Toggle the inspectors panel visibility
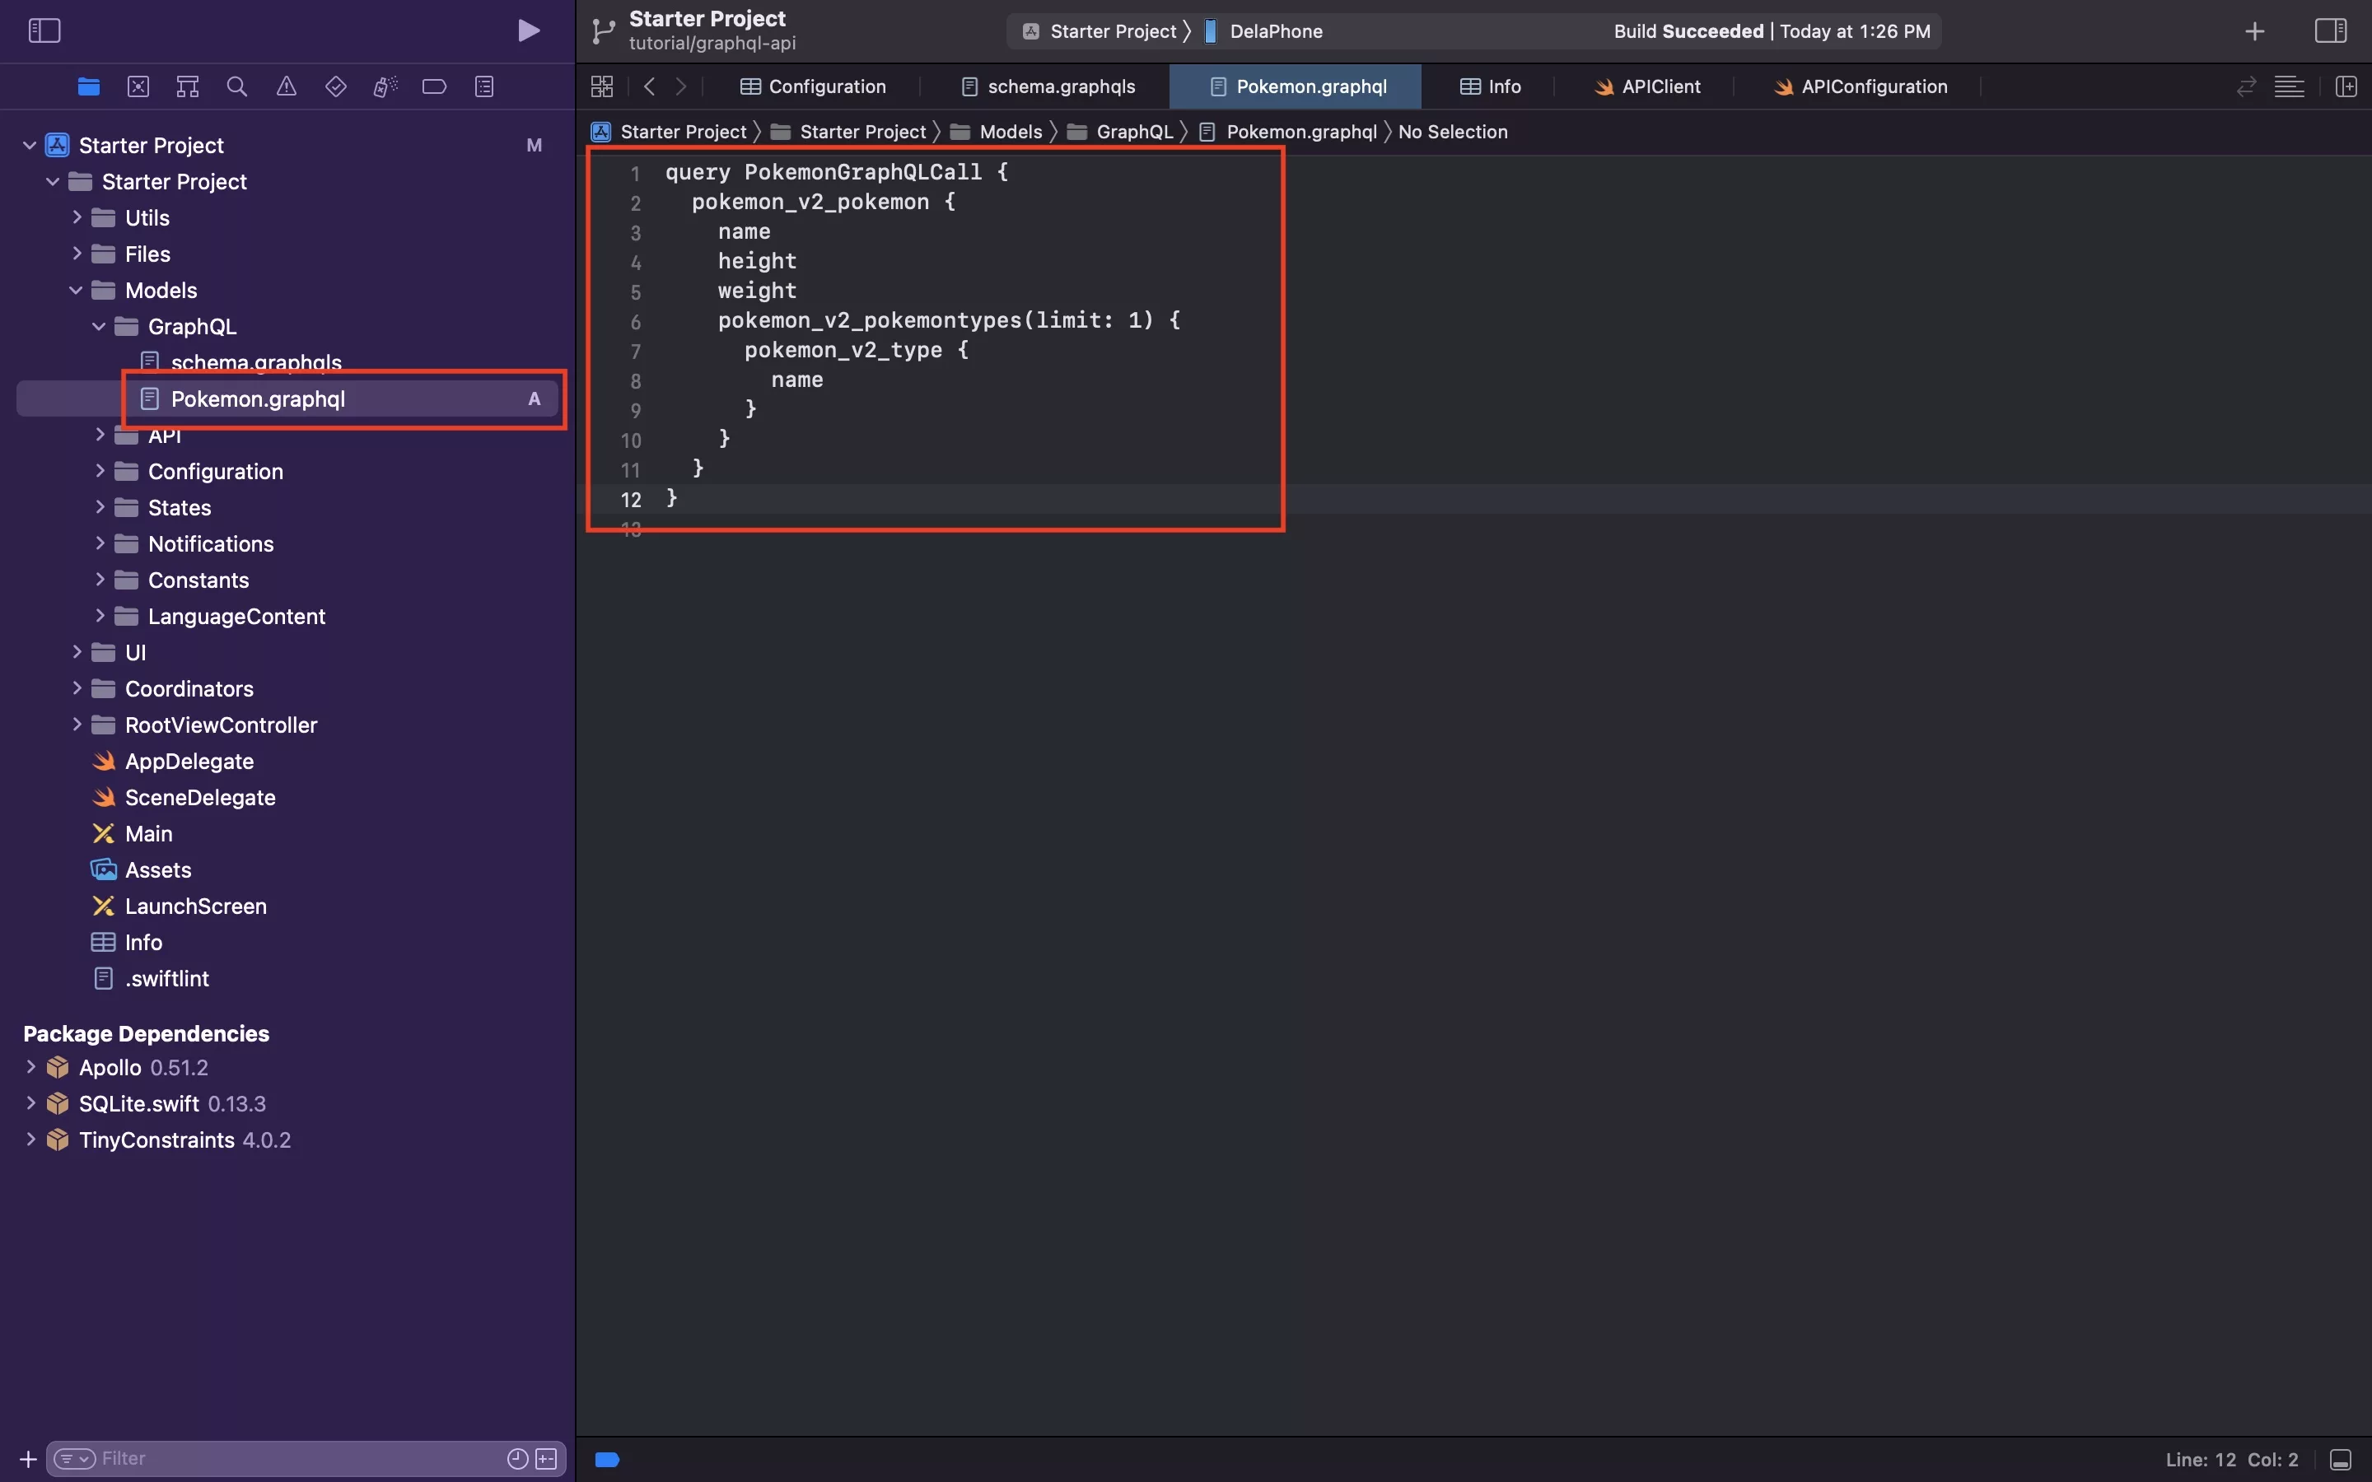2372x1482 pixels. [2330, 30]
